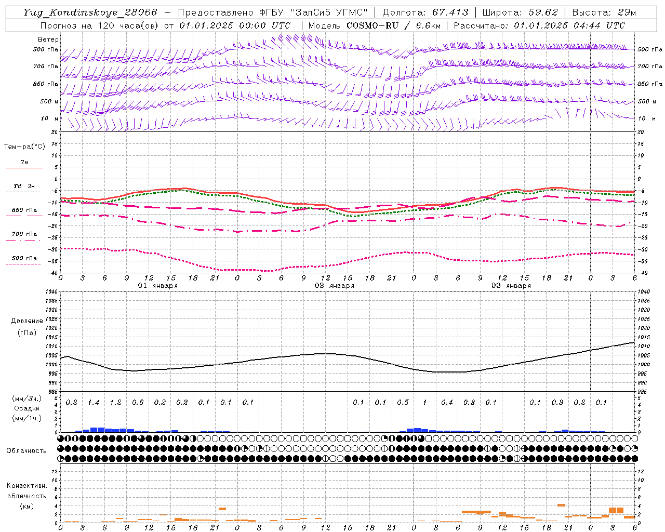Click the 01 января date label
The height and width of the screenshot is (532, 665).
tap(158, 286)
